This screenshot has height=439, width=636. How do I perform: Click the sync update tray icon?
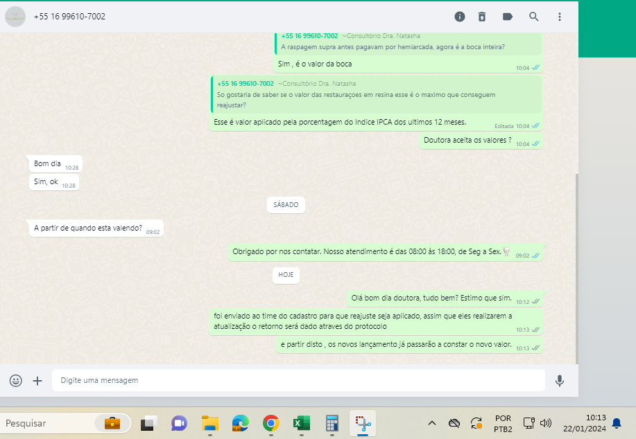(x=476, y=424)
